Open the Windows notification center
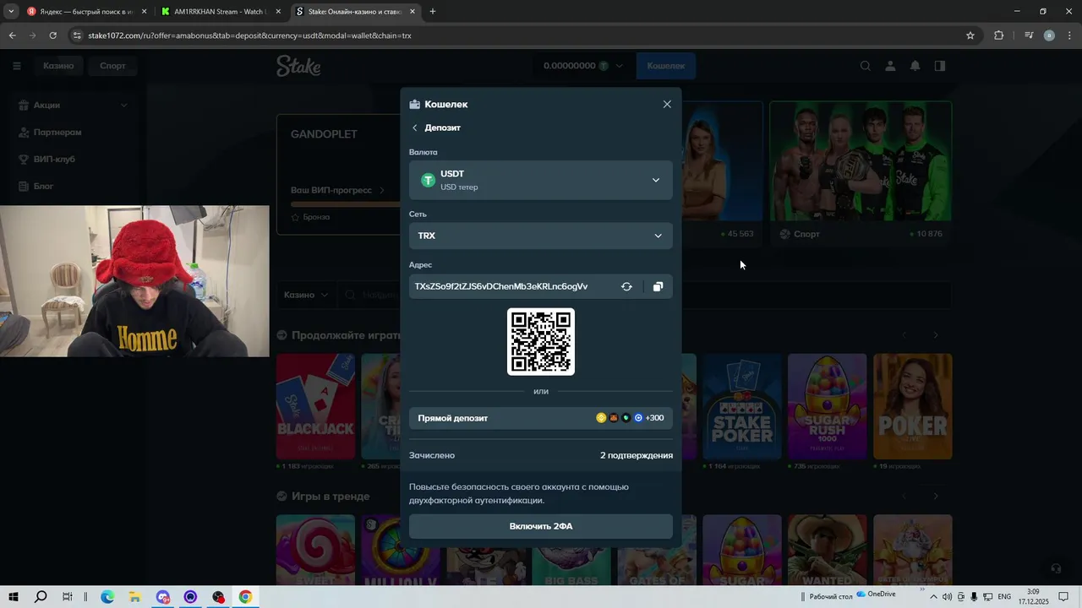The height and width of the screenshot is (608, 1082). [x=1063, y=597]
